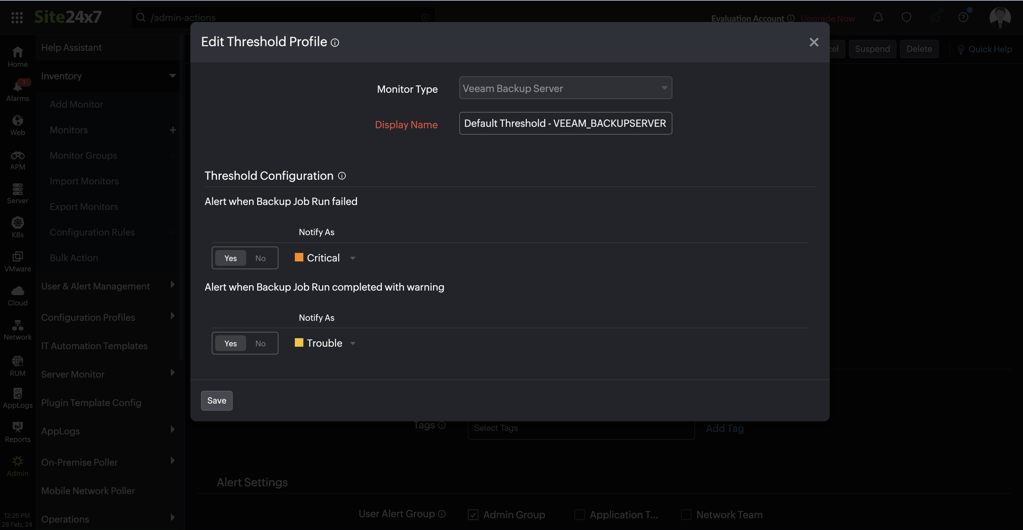1023x530 pixels.
Task: Close the Edit Threshold Profile dialog
Action: [x=814, y=42]
